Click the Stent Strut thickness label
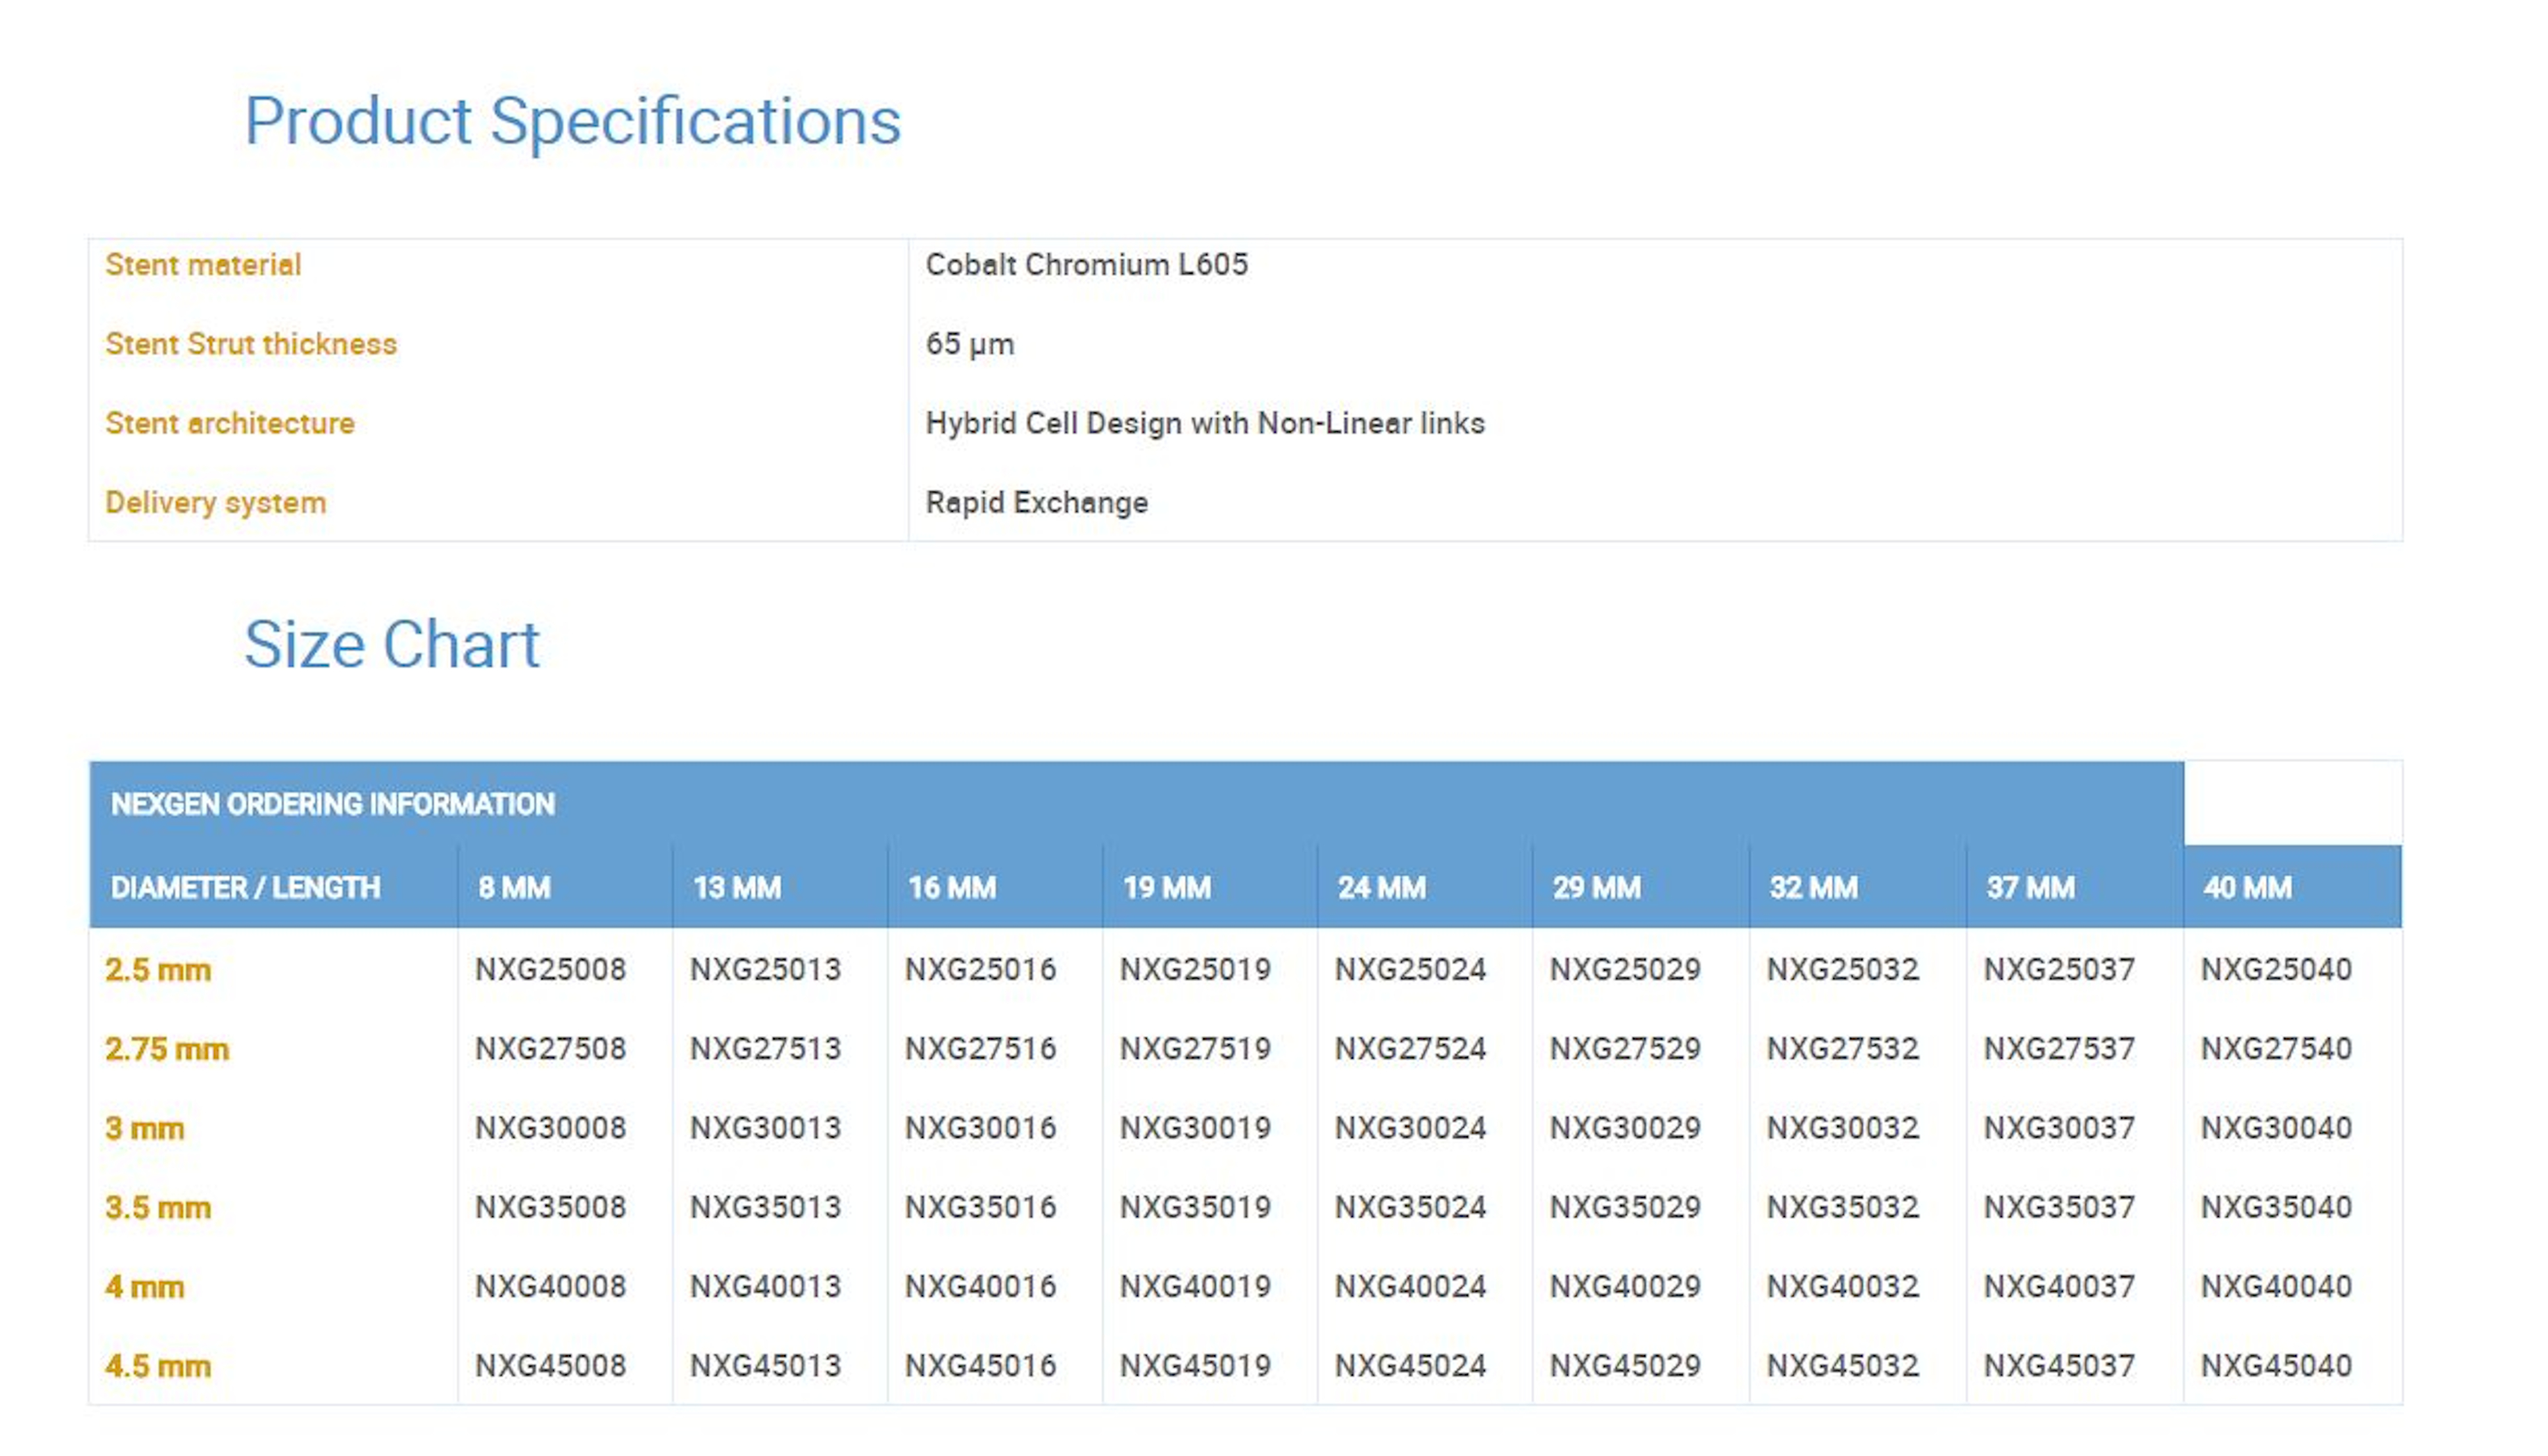 (x=251, y=344)
